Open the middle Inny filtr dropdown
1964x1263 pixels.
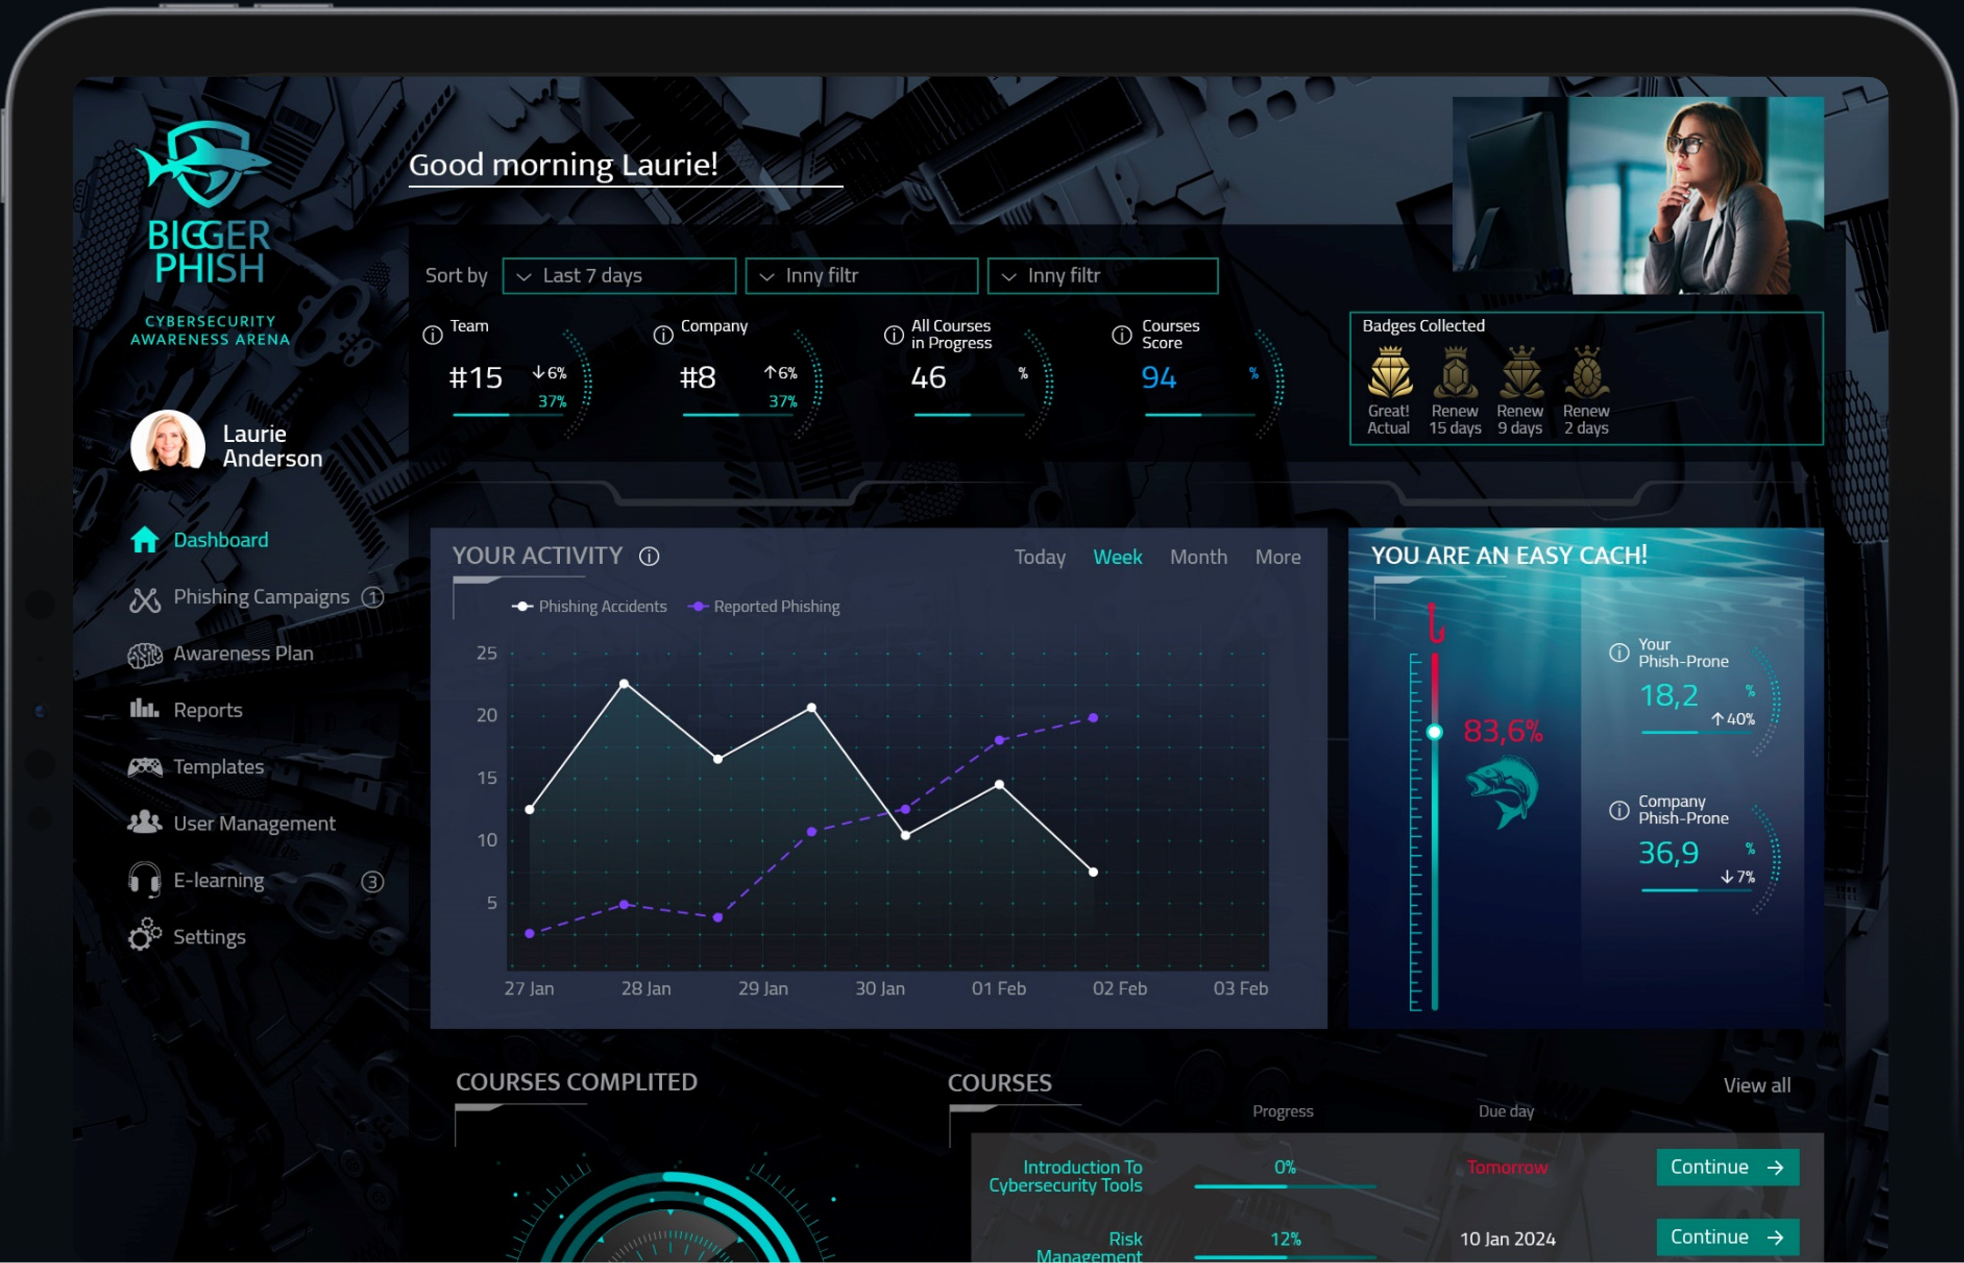click(x=861, y=276)
